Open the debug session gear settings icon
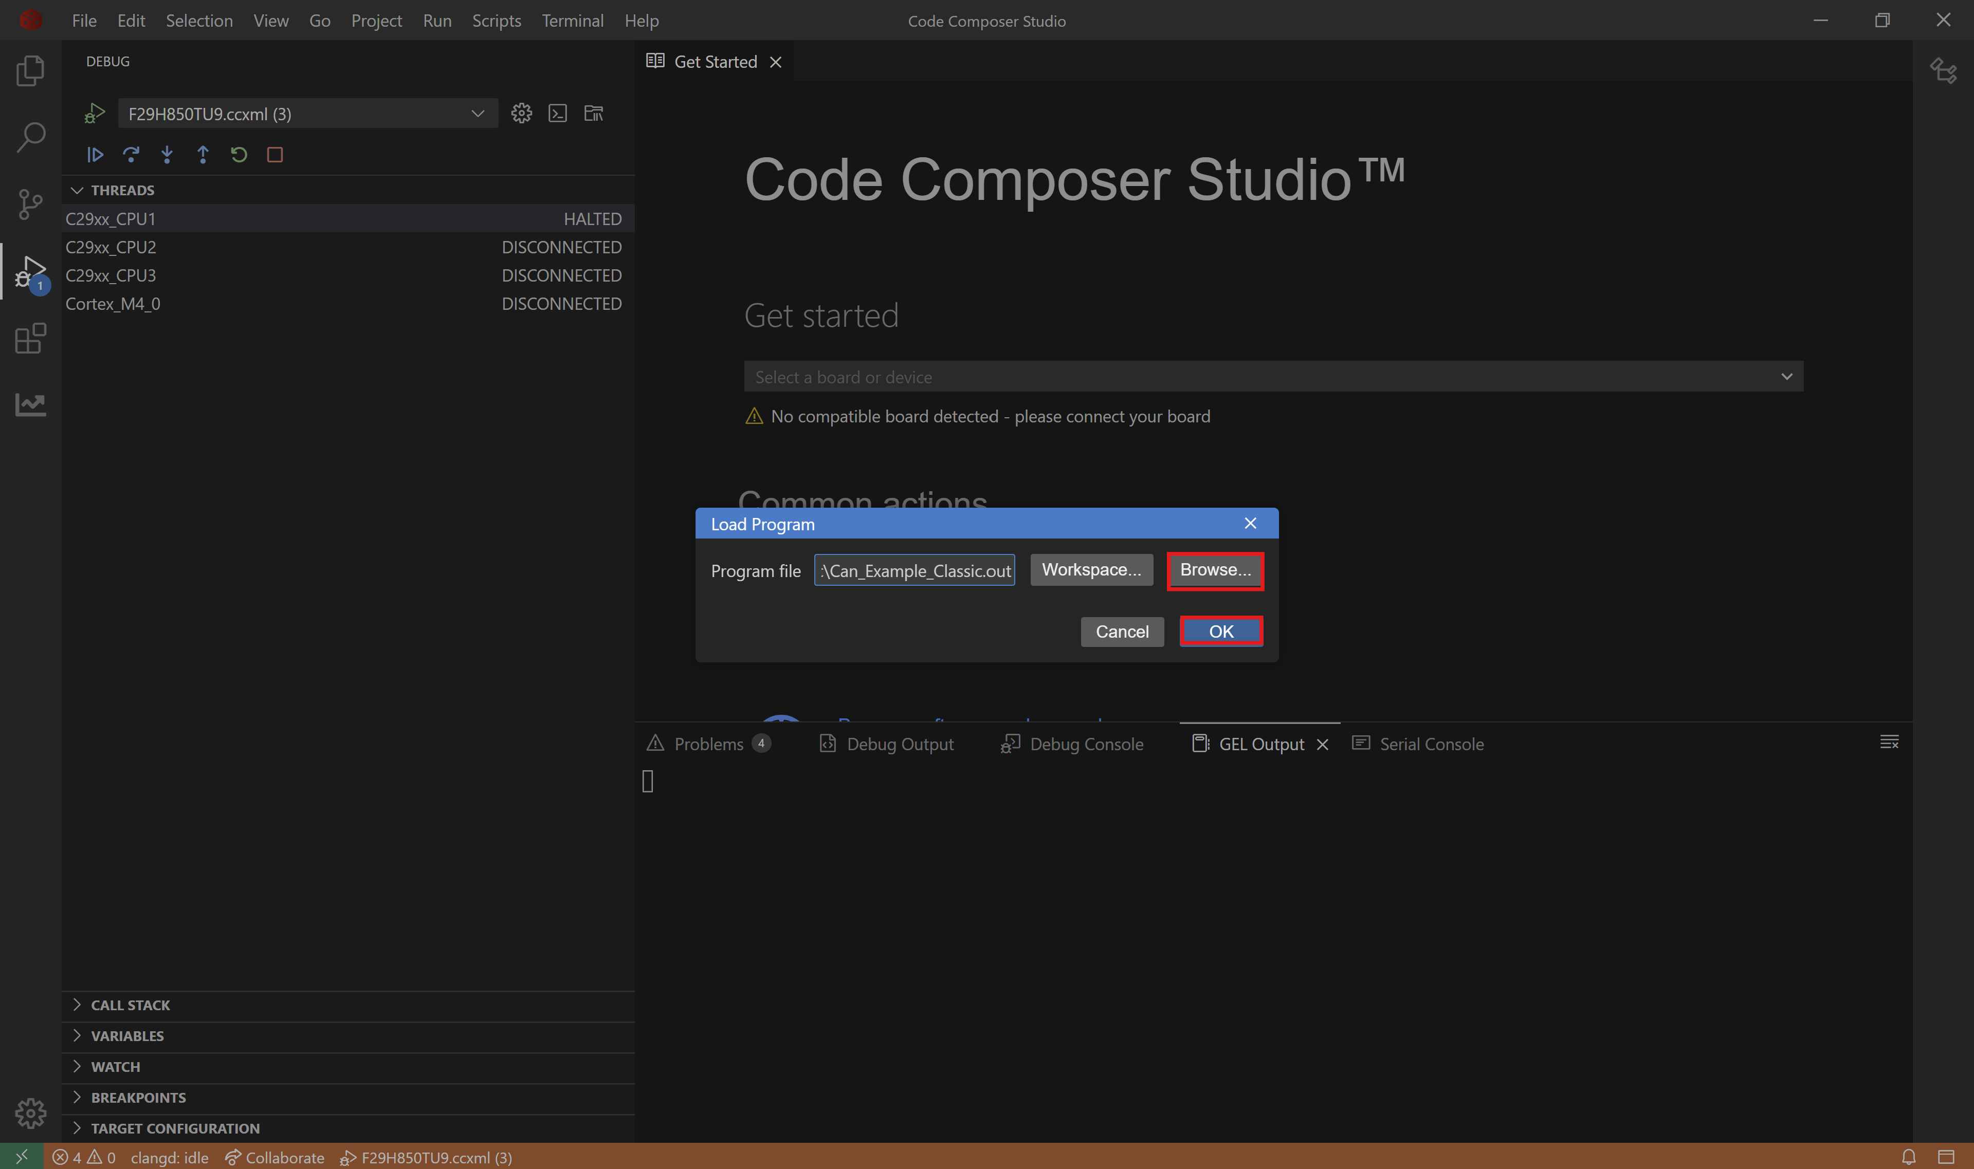1974x1169 pixels. (x=522, y=113)
